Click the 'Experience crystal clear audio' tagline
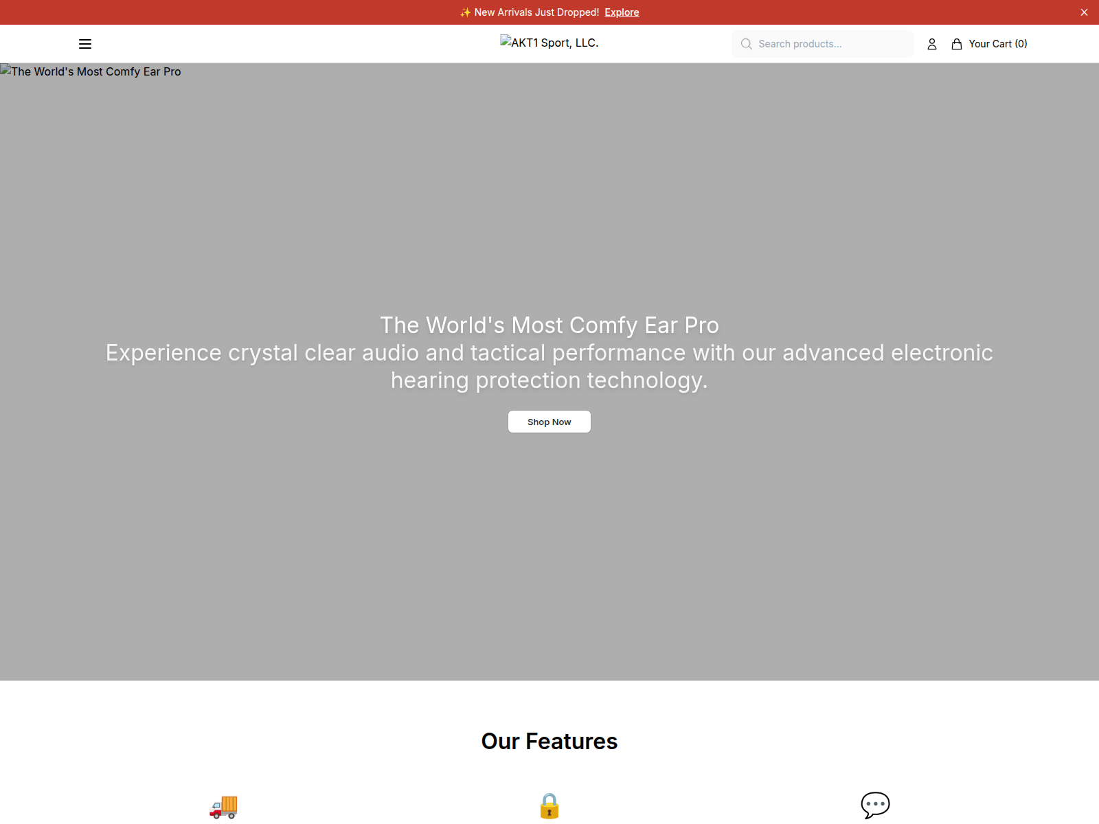The width and height of the screenshot is (1099, 824). coord(549,366)
